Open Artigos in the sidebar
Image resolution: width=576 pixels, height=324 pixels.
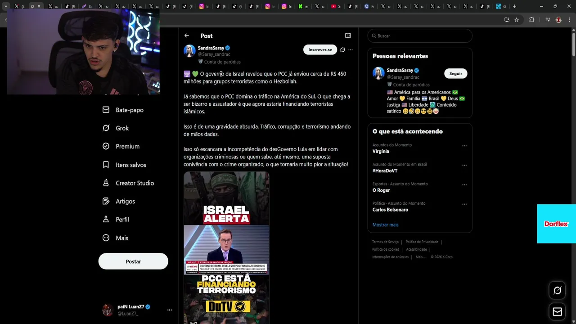click(119, 201)
